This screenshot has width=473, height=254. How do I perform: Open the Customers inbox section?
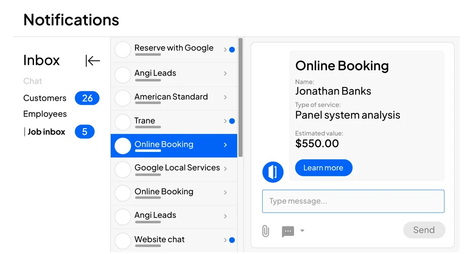tap(45, 98)
